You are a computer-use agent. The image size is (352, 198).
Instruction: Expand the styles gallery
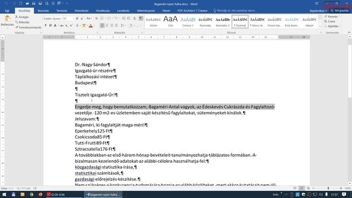(320, 26)
